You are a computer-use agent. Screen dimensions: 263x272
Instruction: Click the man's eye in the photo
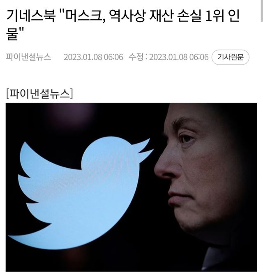coord(187,138)
